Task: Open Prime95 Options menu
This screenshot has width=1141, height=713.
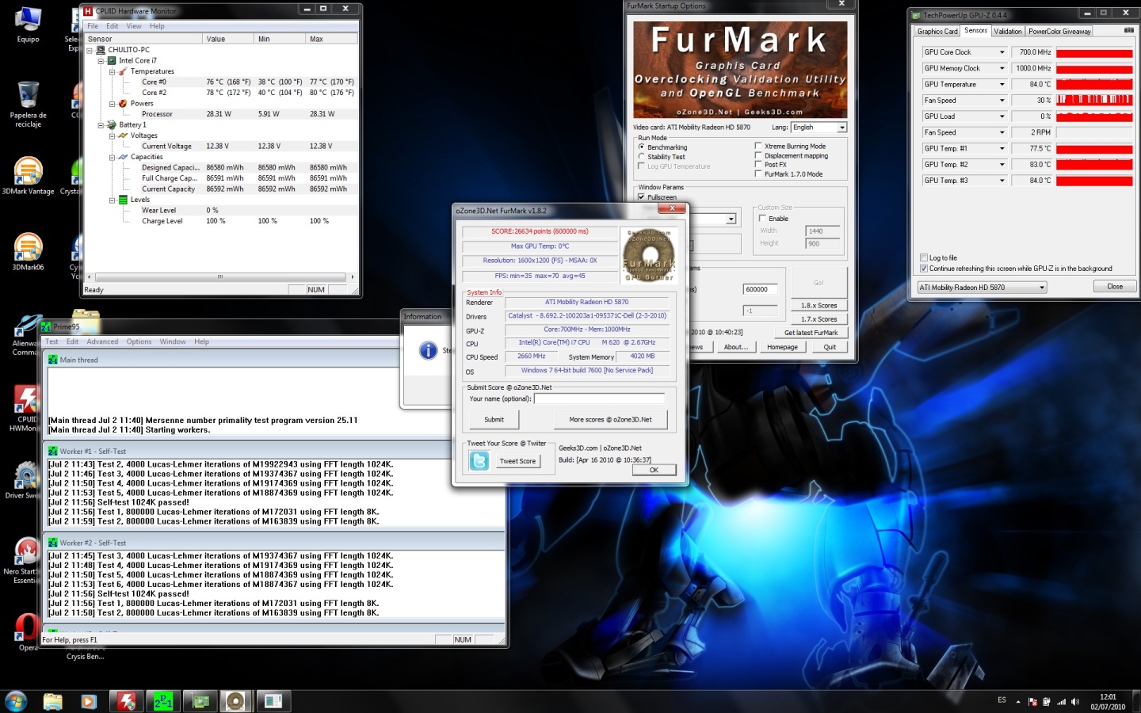Action: click(139, 342)
